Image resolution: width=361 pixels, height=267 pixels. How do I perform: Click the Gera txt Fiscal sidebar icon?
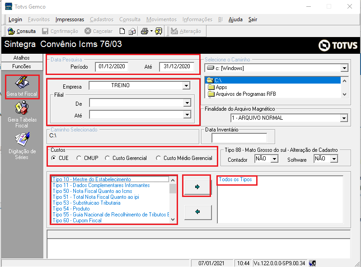click(22, 83)
